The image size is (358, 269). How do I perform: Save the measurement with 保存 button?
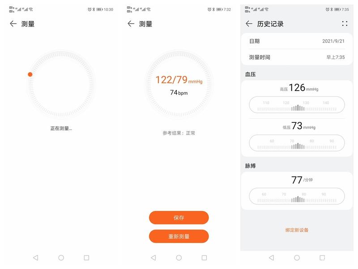(x=179, y=217)
